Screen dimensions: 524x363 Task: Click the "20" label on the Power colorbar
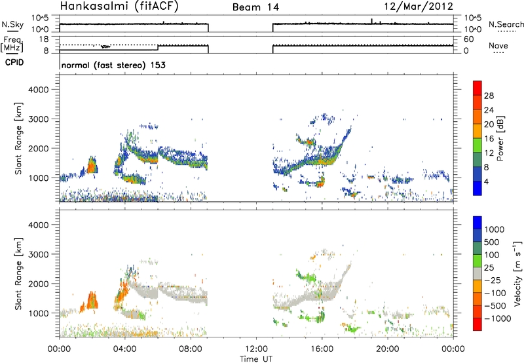(489, 124)
